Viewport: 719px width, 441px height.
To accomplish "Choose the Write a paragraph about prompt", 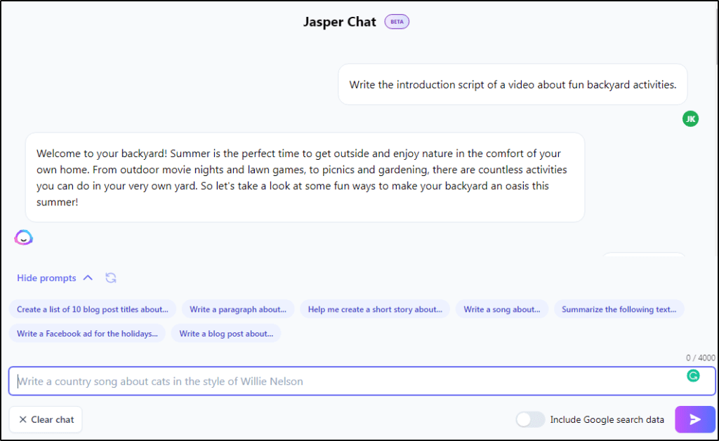I will click(x=238, y=308).
